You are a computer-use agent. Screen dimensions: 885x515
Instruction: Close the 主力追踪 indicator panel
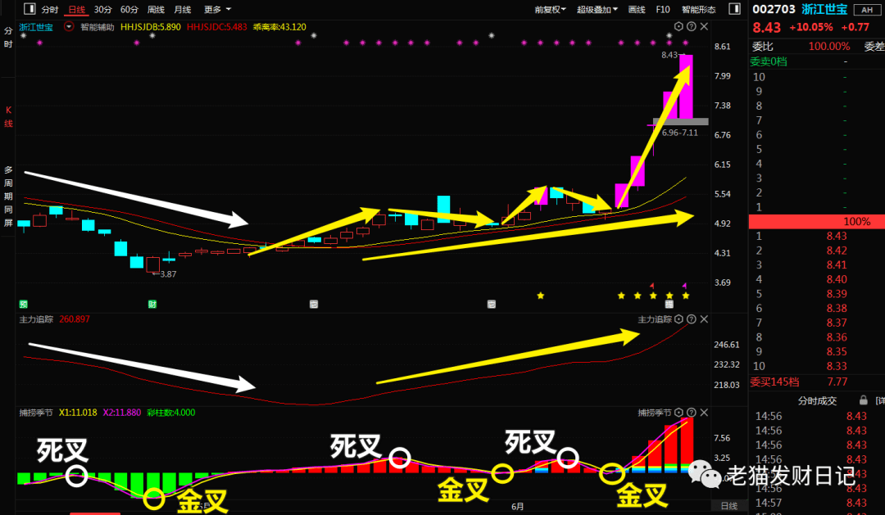coord(704,319)
